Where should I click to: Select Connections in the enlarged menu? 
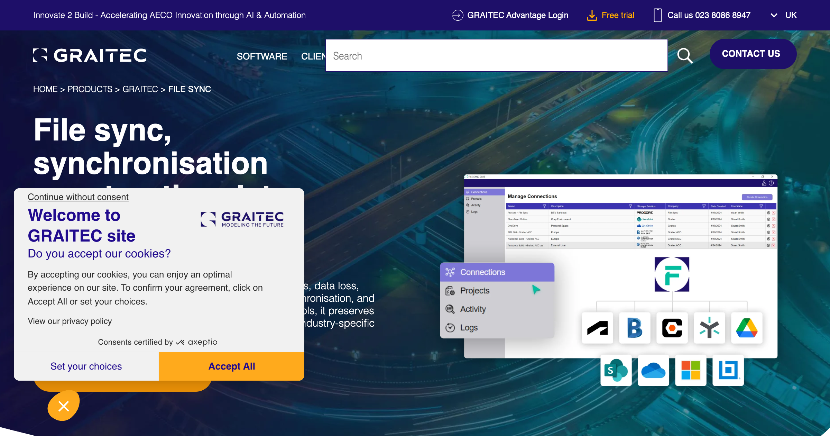497,272
